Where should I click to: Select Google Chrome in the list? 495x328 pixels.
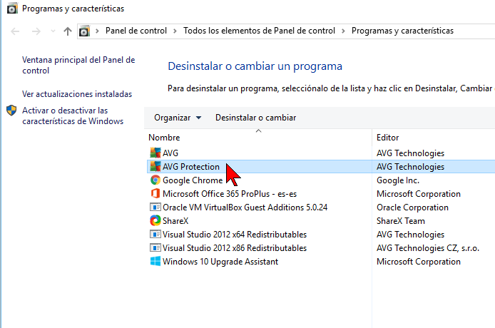193,180
